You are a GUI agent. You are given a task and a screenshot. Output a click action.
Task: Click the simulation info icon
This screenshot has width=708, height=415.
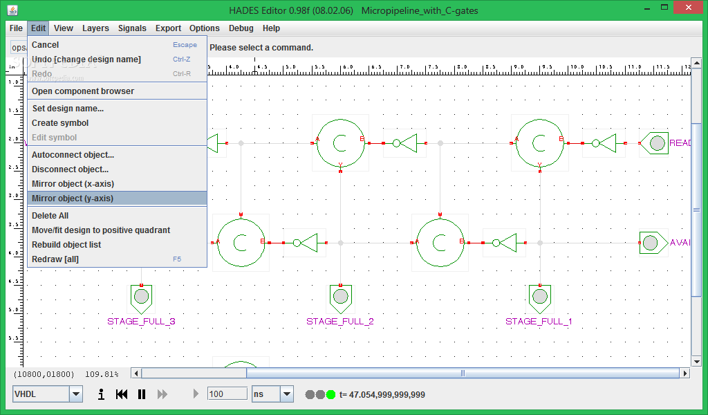point(101,394)
